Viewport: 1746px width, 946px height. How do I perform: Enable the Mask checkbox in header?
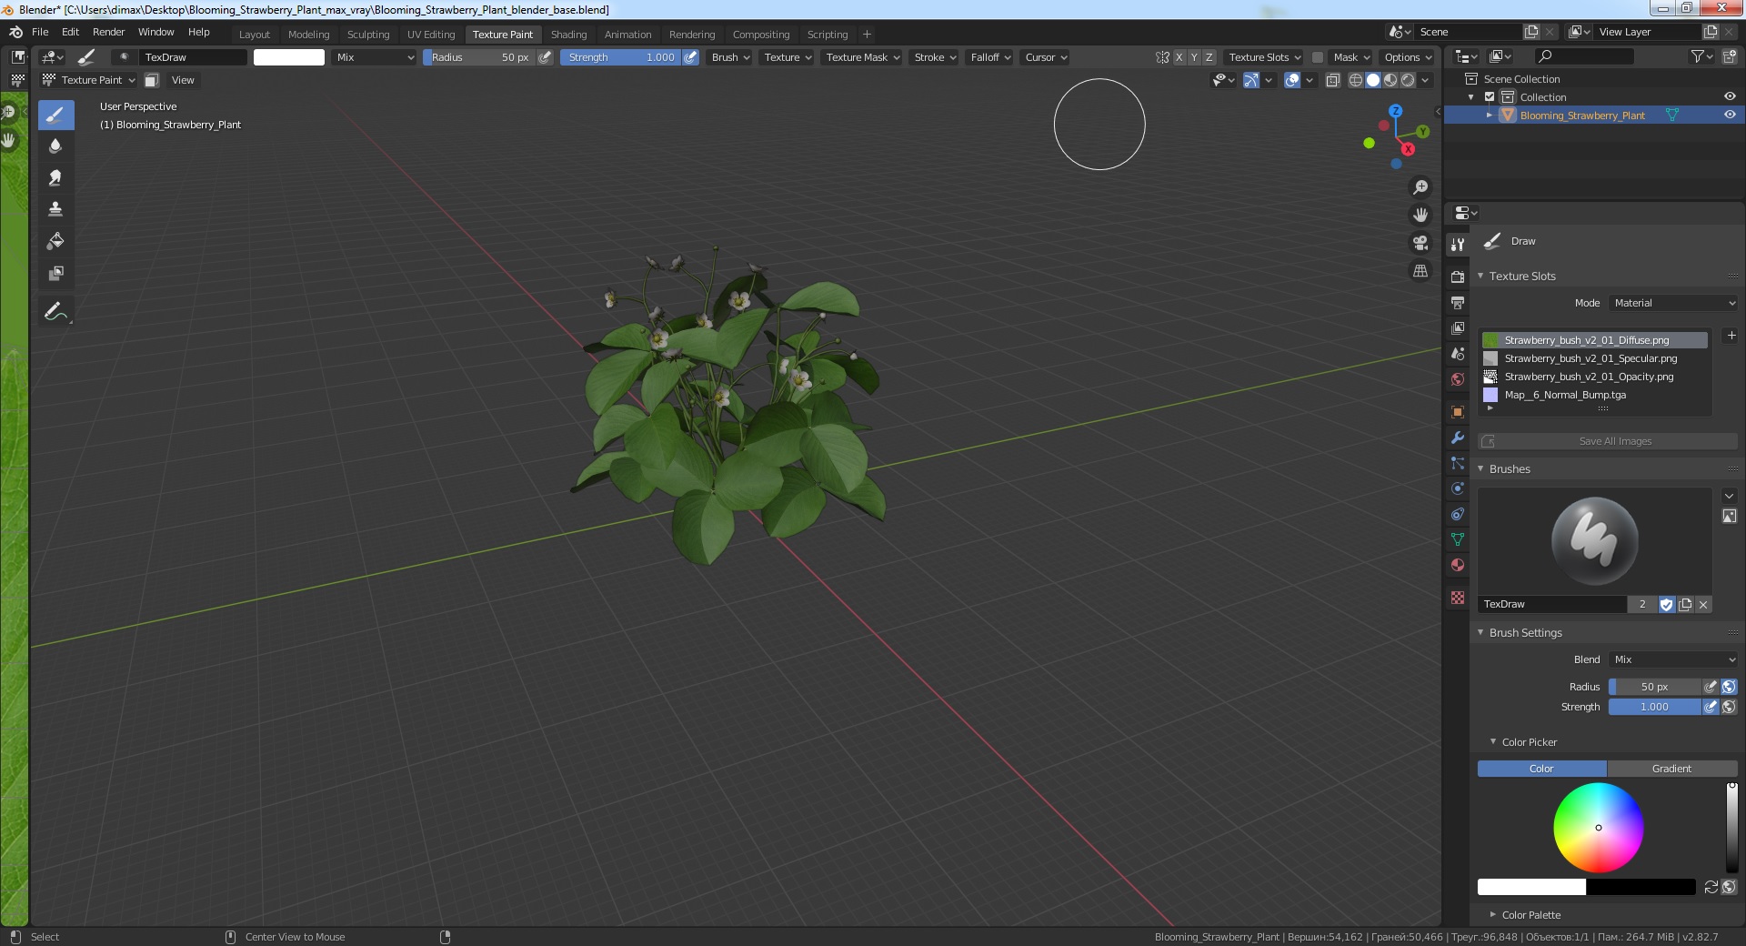(x=1317, y=57)
